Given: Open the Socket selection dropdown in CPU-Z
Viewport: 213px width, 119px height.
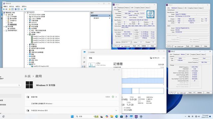Looking at the screenshot, I should click(126, 42).
